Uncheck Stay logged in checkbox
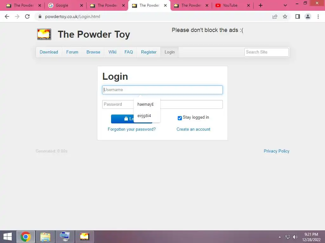 coord(180,118)
